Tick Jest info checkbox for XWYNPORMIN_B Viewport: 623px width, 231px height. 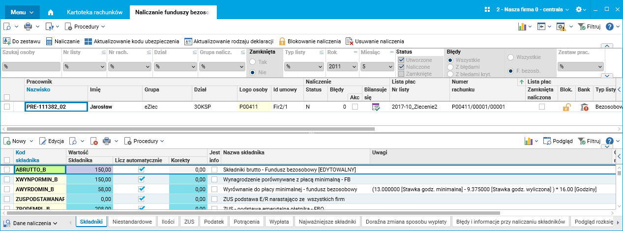click(214, 179)
